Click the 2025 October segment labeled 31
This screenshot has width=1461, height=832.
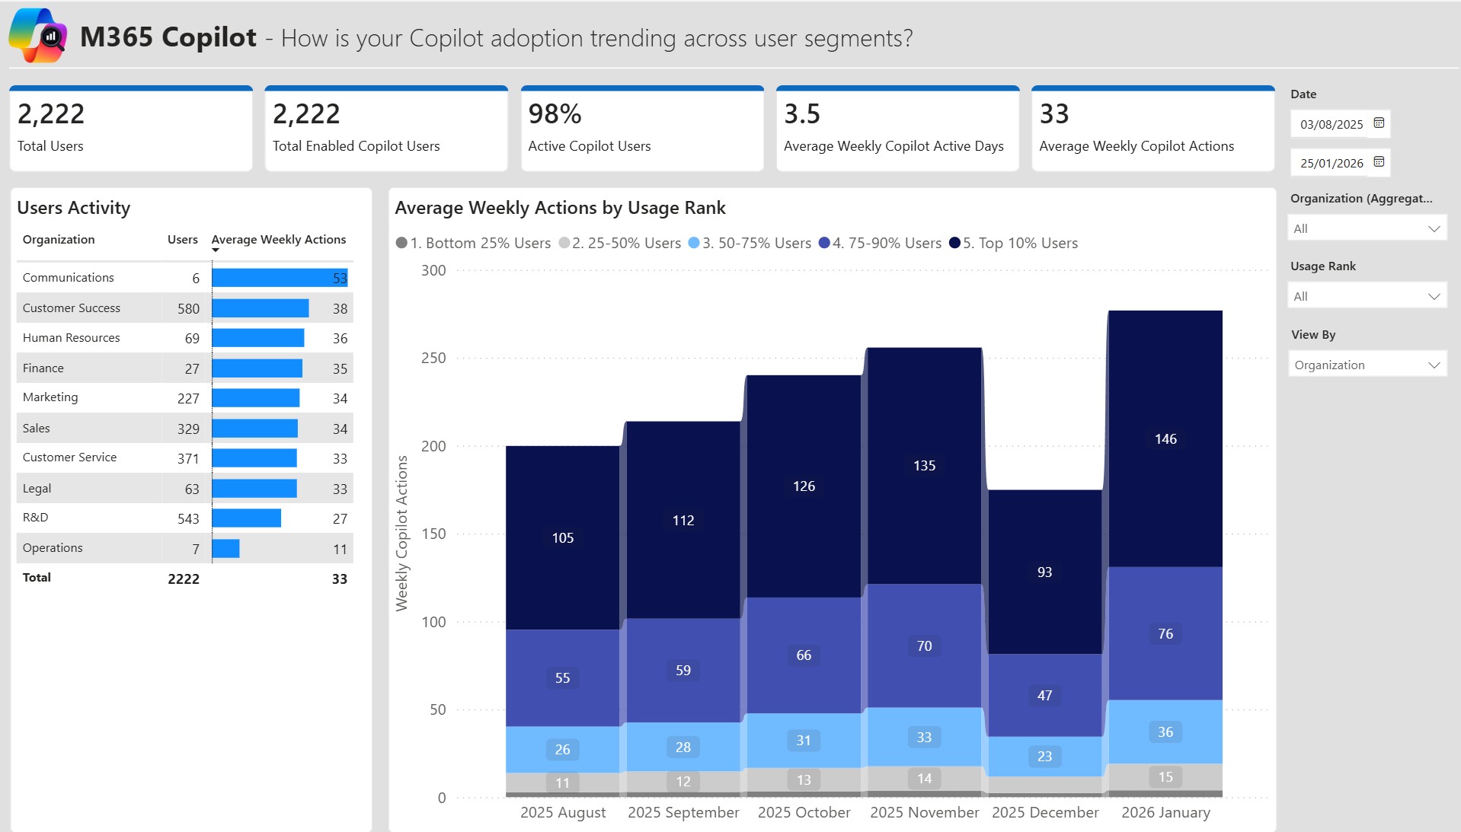pos(804,740)
